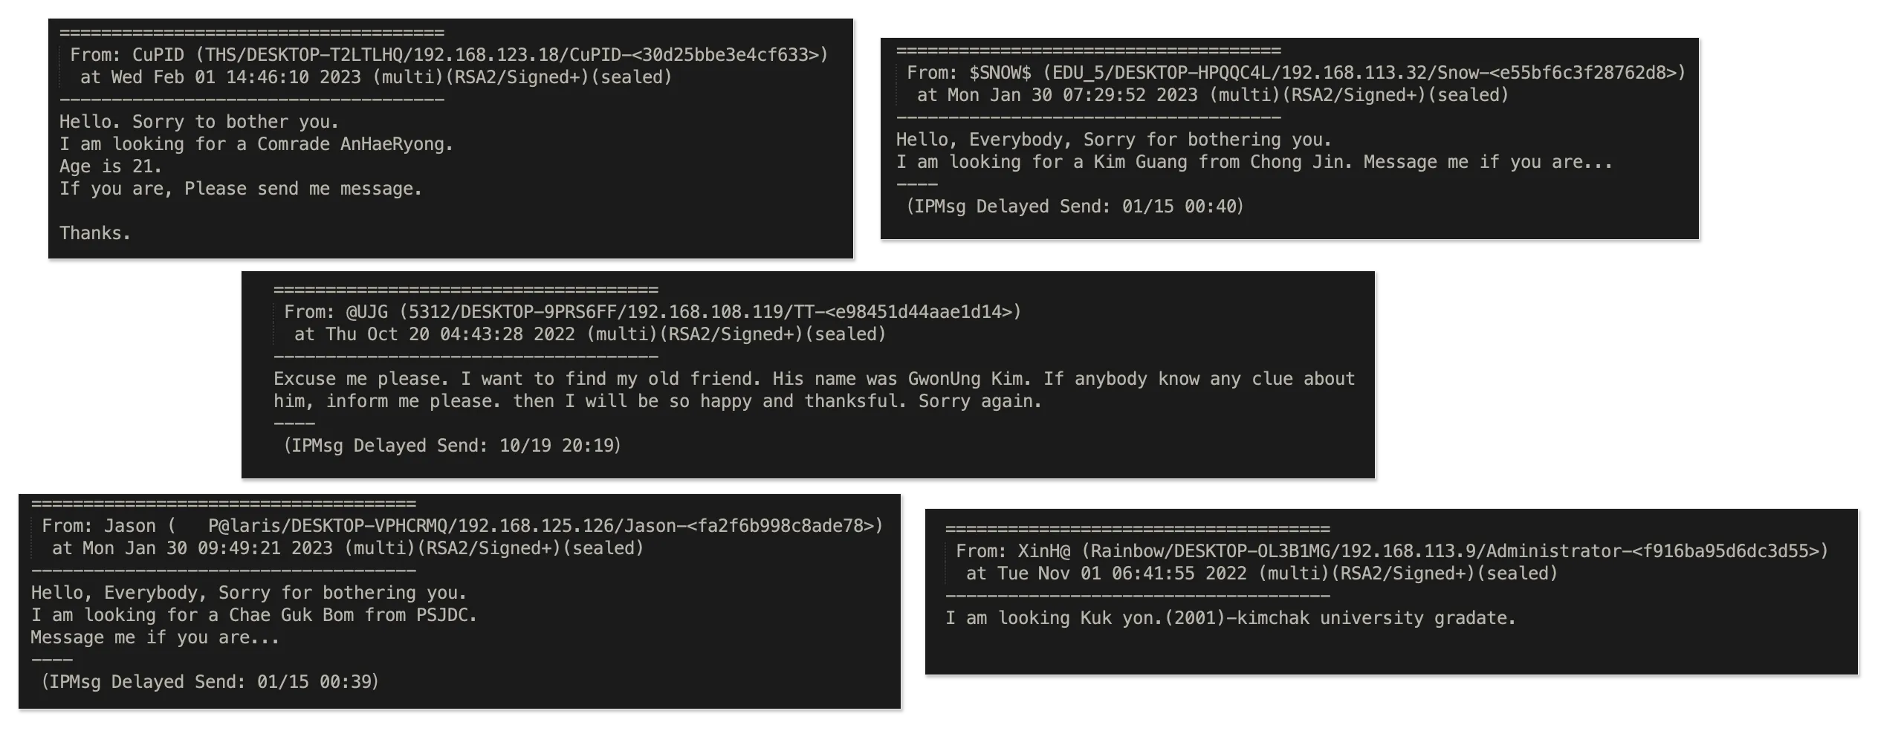Image resolution: width=1878 pixels, height=731 pixels.
Task: Click the 'Hello. Sorry to bother you.' line
Action: [x=199, y=122]
